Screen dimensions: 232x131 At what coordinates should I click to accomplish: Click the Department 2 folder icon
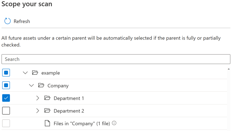(x=47, y=111)
